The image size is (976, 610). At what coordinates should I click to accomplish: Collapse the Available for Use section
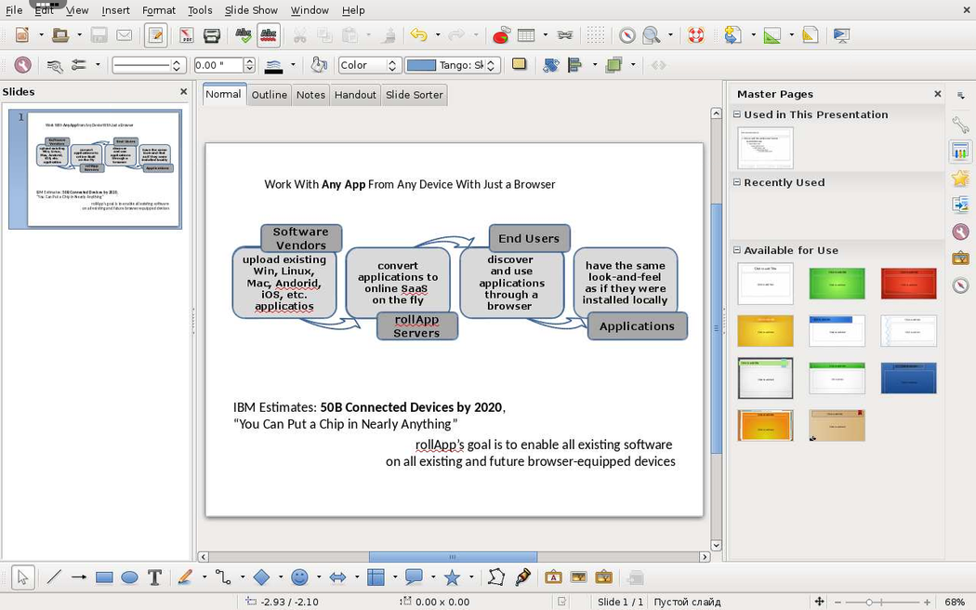[x=737, y=250]
